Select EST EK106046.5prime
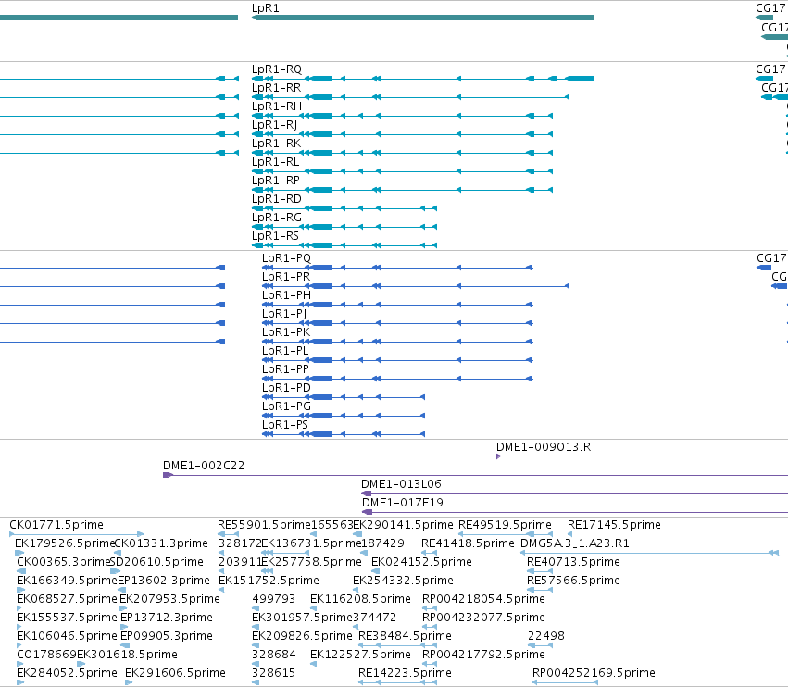Image resolution: width=788 pixels, height=687 pixels. [x=67, y=636]
